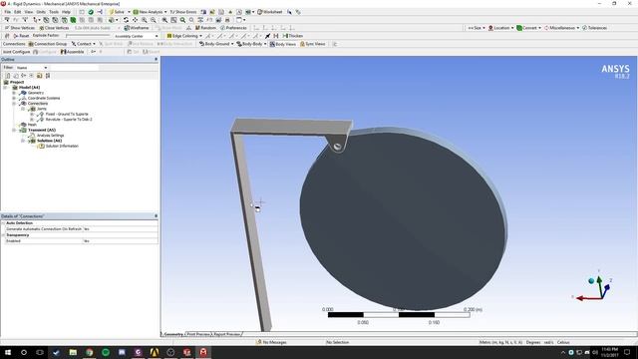Viewport: 638px width, 359px height.
Task: Open the Help menu
Action: 67,12
